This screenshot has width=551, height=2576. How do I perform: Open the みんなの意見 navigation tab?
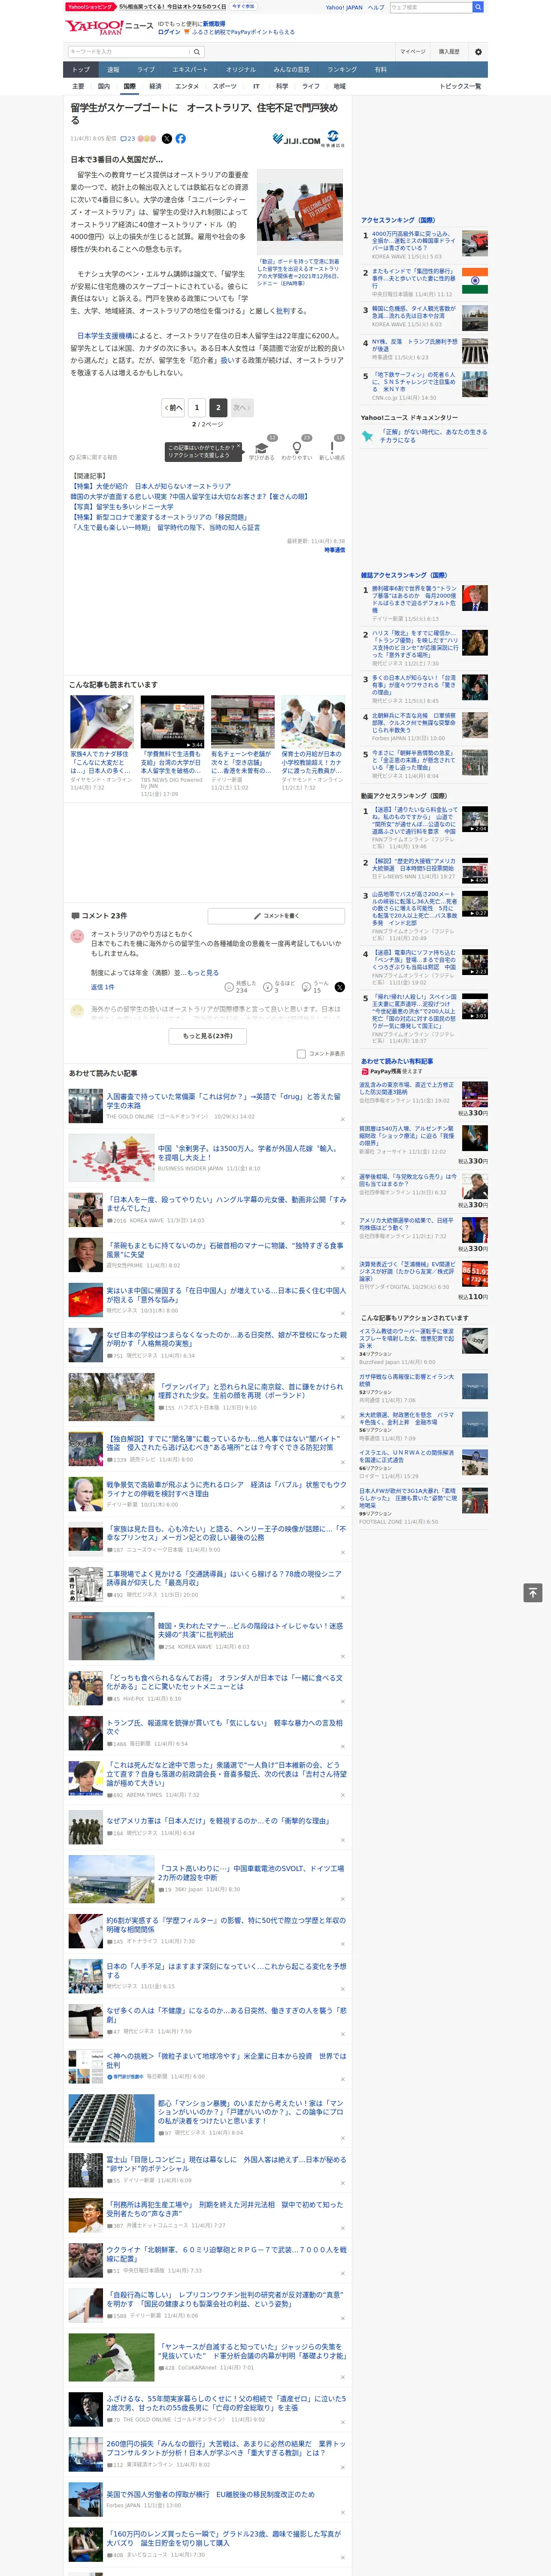pos(292,70)
